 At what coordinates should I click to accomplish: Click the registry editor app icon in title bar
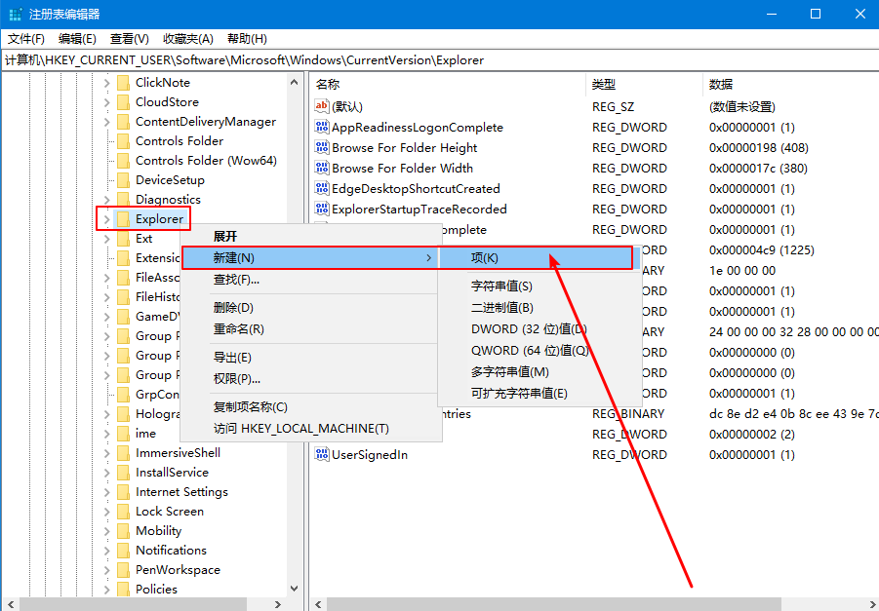coord(16,15)
